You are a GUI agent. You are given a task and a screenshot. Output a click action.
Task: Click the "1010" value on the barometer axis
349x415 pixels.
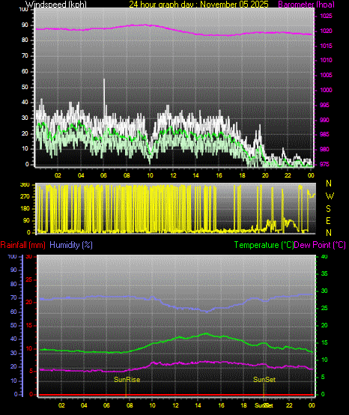pos(326,61)
